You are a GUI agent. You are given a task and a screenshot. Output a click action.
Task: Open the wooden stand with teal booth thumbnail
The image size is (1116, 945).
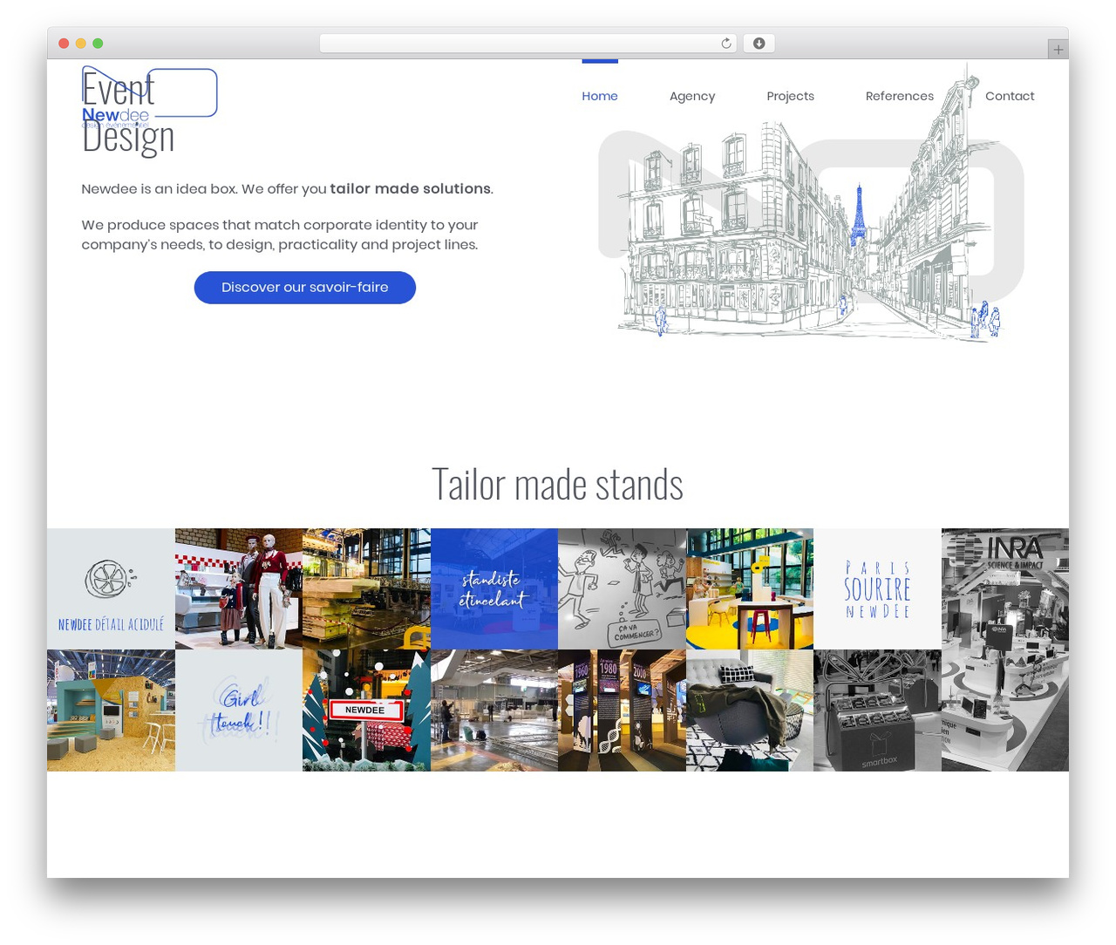111,710
